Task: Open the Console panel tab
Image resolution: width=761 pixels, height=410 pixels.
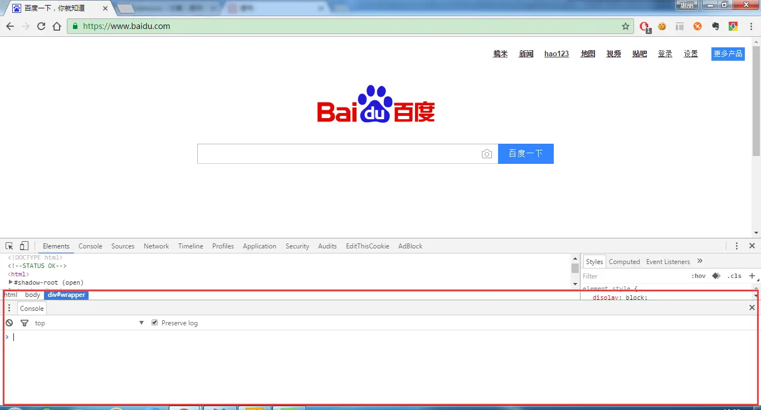Action: tap(90, 246)
